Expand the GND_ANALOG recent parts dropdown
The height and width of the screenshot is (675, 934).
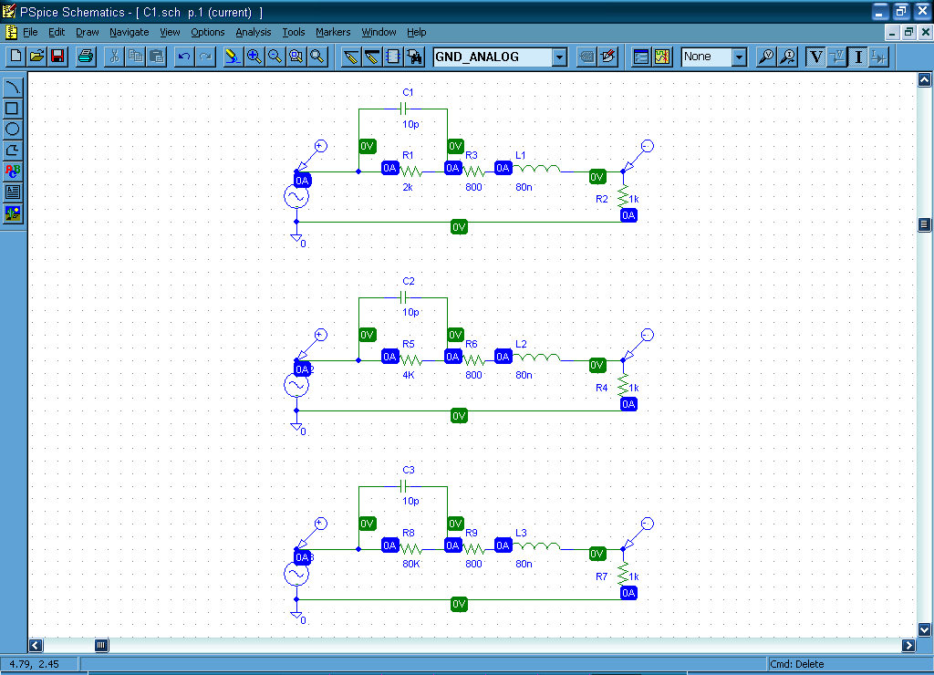click(x=559, y=57)
